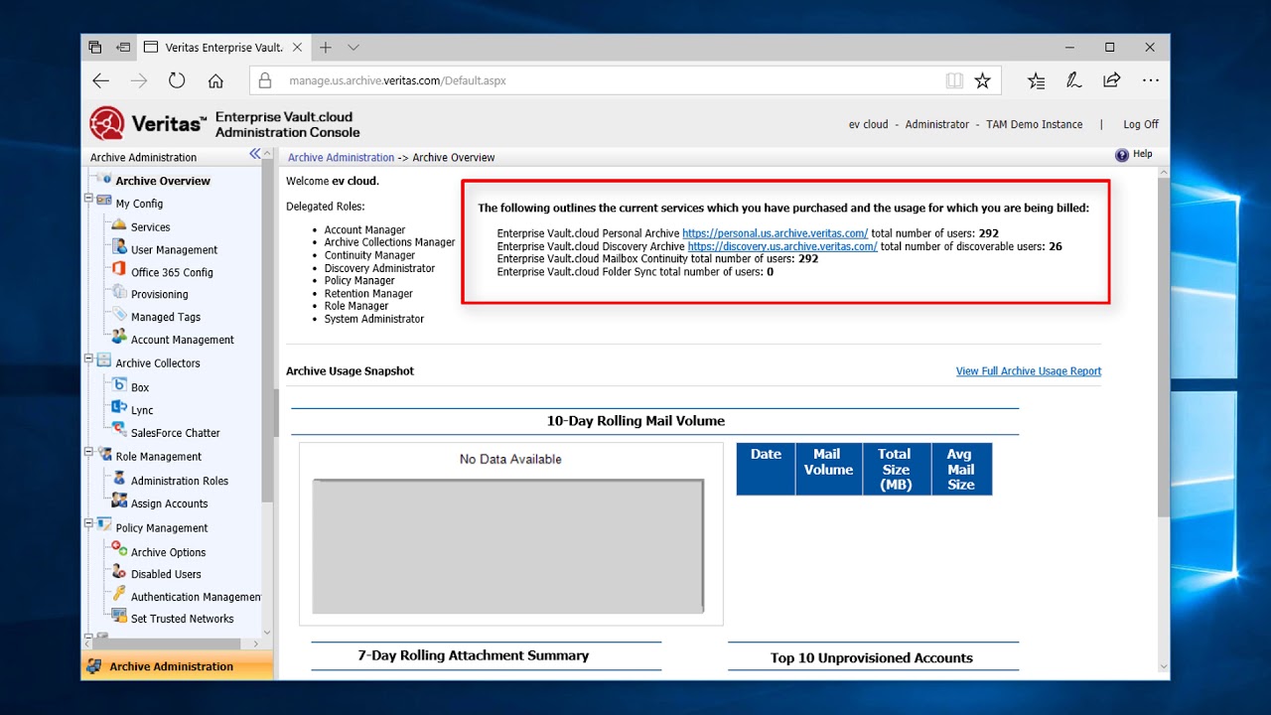Click the browser Back arrow

pyautogui.click(x=100, y=80)
